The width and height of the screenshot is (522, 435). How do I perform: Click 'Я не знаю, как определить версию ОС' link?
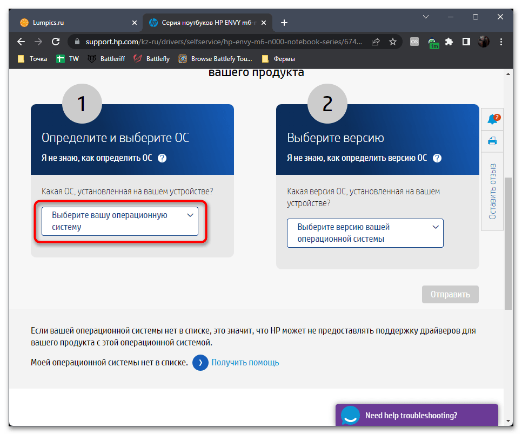[357, 158]
